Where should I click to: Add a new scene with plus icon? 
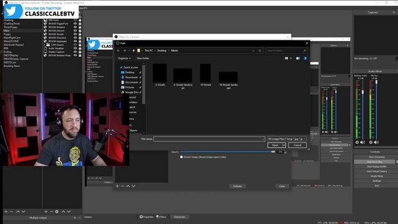pyautogui.click(x=6, y=212)
